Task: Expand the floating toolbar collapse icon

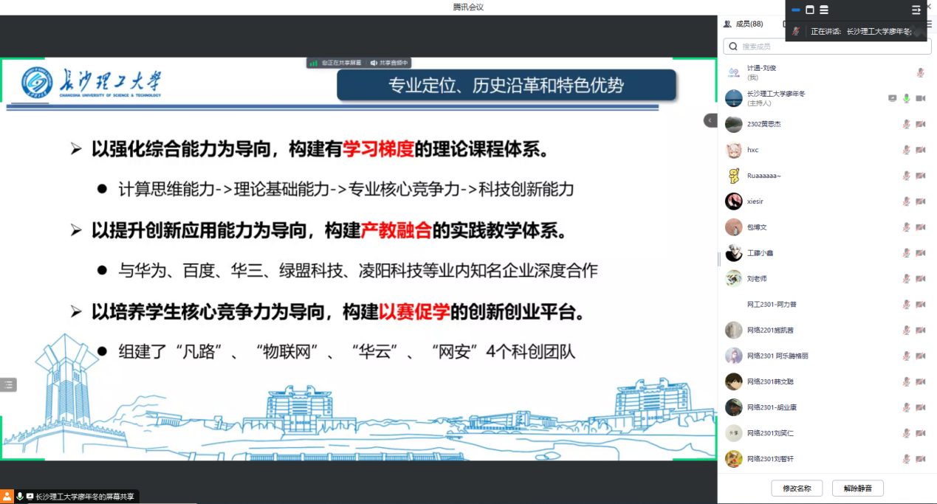Action: coord(916,10)
